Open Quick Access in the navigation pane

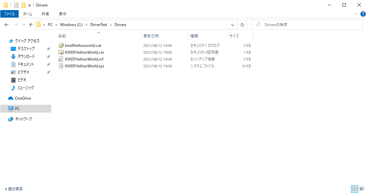pyautogui.click(x=27, y=41)
